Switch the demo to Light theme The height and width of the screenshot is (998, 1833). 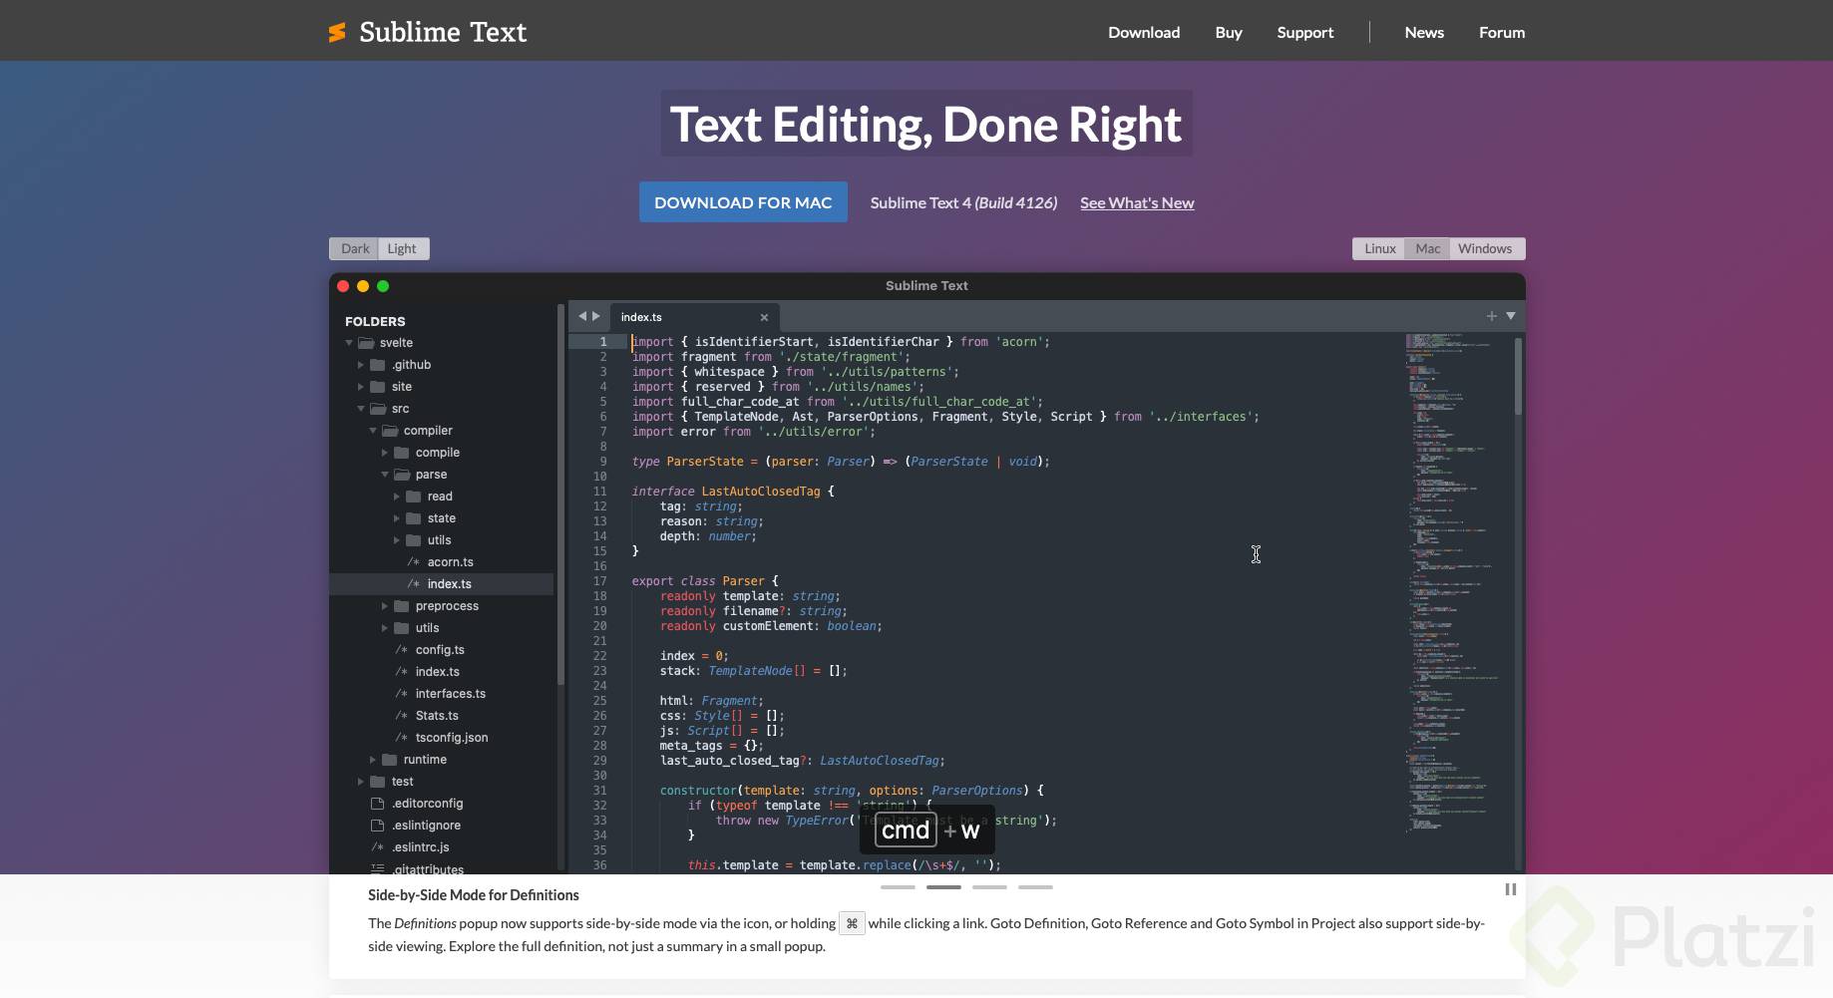403,248
